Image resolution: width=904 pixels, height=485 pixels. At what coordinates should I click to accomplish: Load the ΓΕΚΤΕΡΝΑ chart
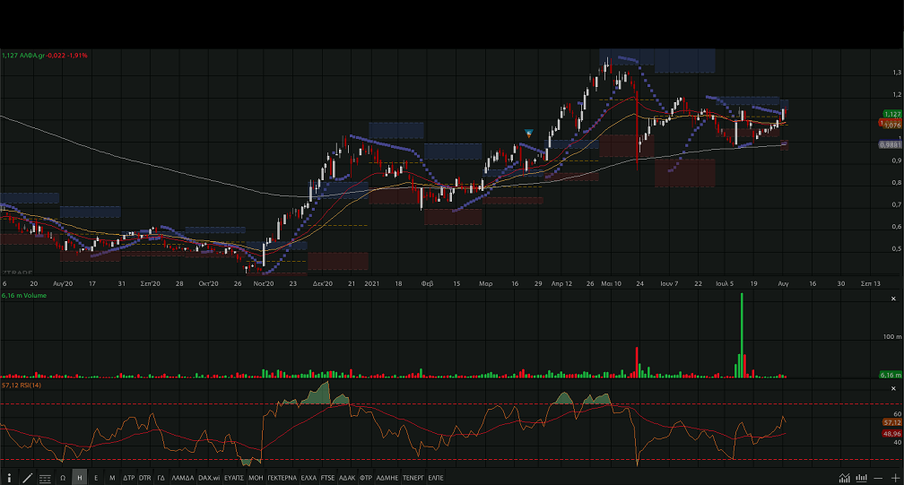[x=282, y=478]
